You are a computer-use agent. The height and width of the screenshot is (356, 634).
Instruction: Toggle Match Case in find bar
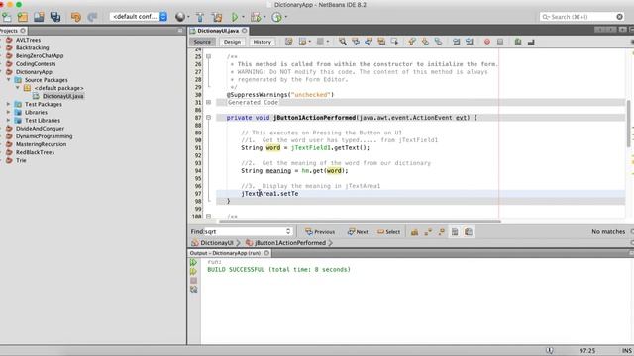tap(414, 232)
